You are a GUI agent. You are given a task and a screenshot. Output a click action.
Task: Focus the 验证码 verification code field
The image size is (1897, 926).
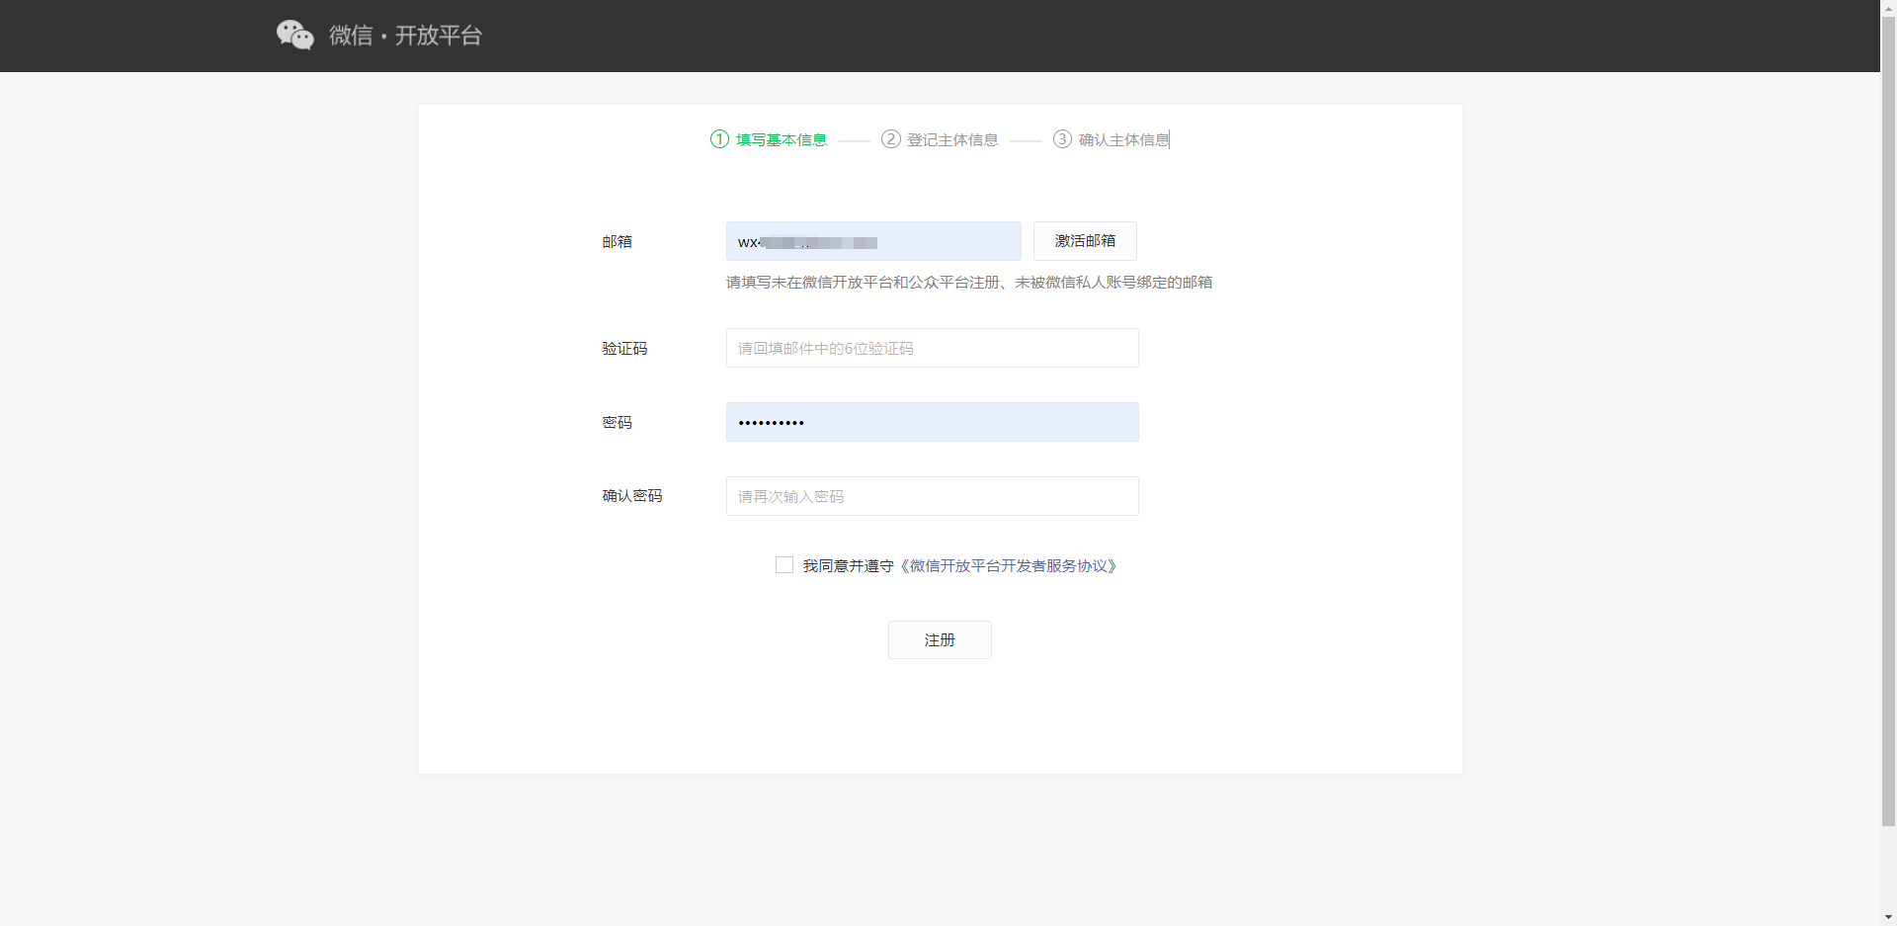[x=933, y=348]
